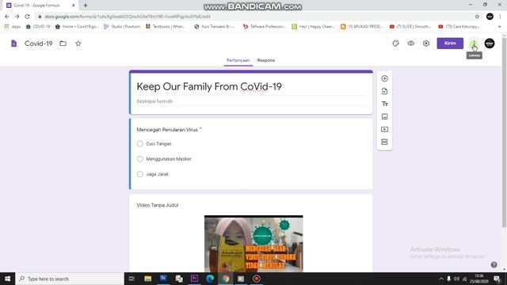This screenshot has width=507, height=285.
Task: Open the Apps bookmark shortcut
Action: pos(13,26)
